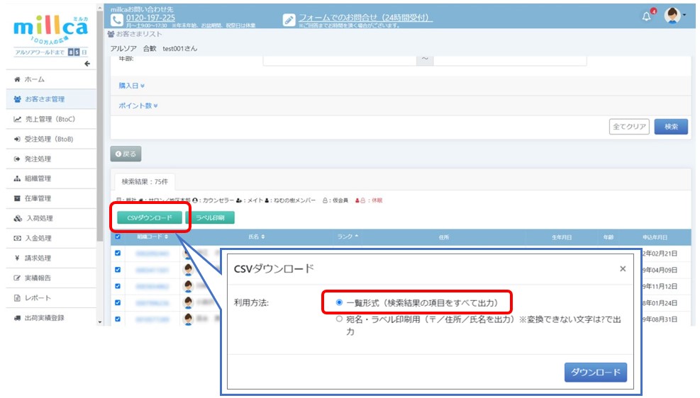
Task: Close the CSVダウンロード dialog
Action: click(622, 269)
